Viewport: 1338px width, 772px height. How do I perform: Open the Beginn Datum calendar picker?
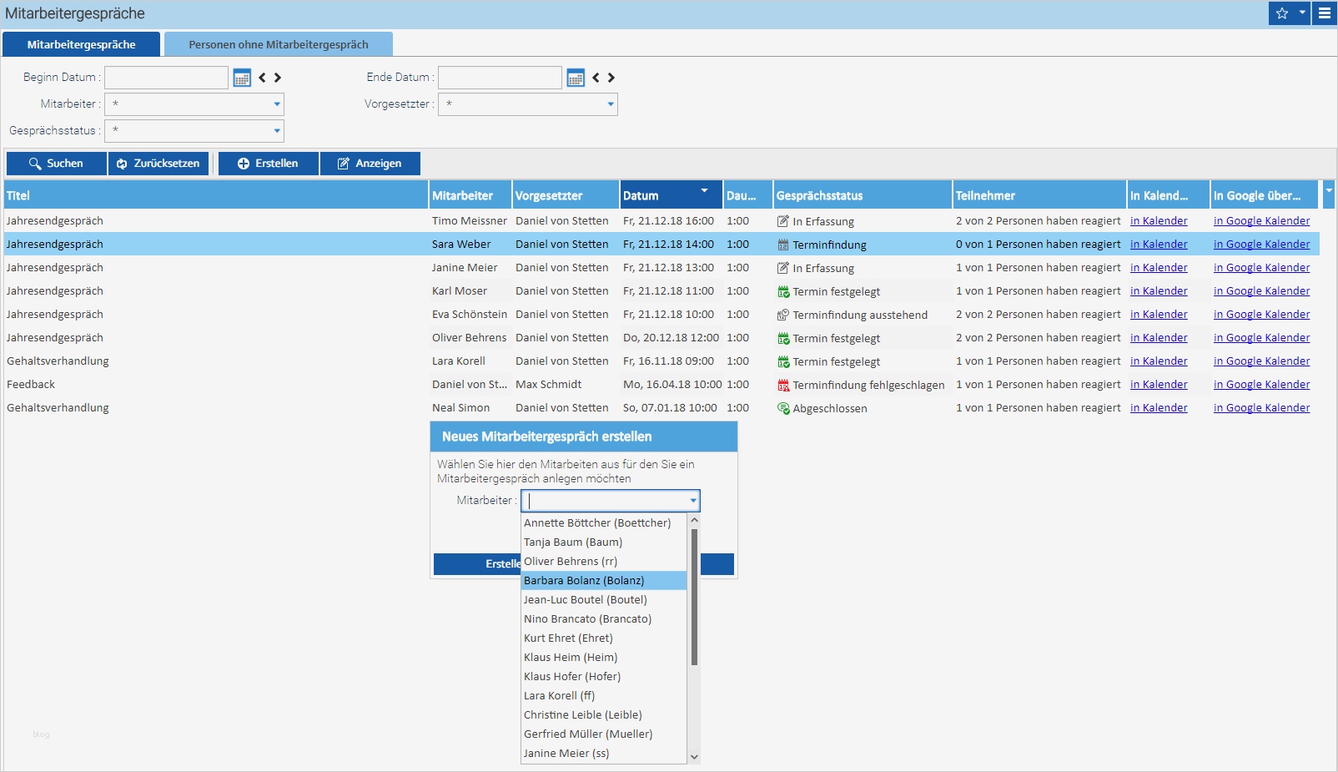pos(242,78)
